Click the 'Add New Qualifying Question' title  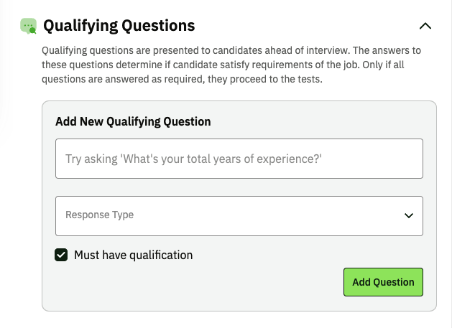pos(133,121)
